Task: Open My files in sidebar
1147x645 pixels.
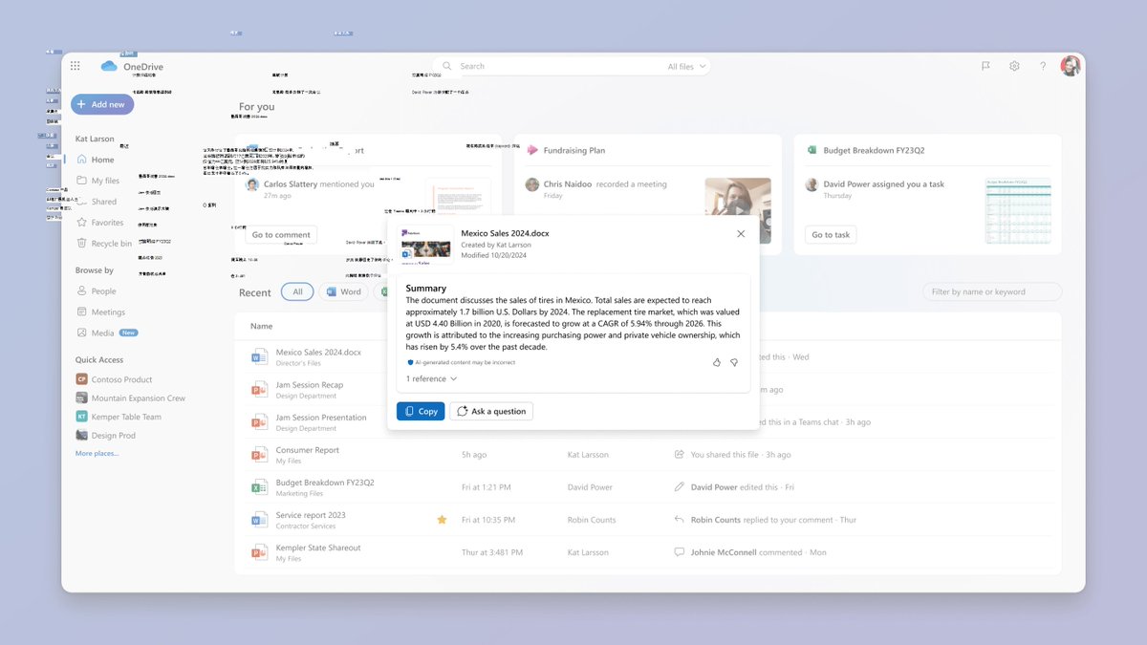Action: tap(105, 181)
